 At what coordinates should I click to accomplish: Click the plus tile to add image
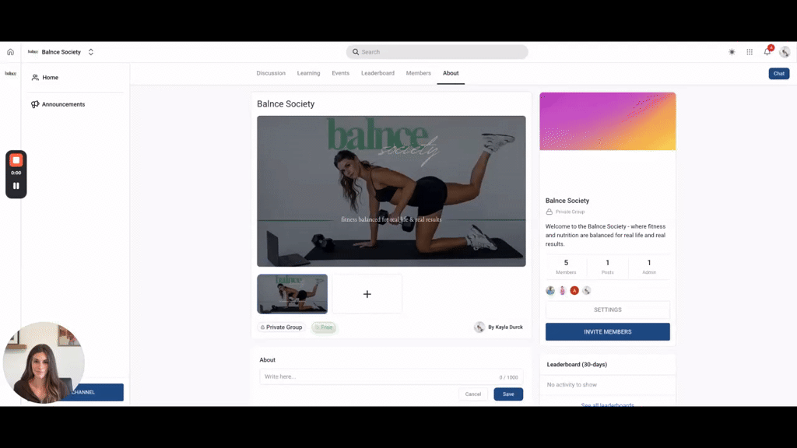coord(367,294)
